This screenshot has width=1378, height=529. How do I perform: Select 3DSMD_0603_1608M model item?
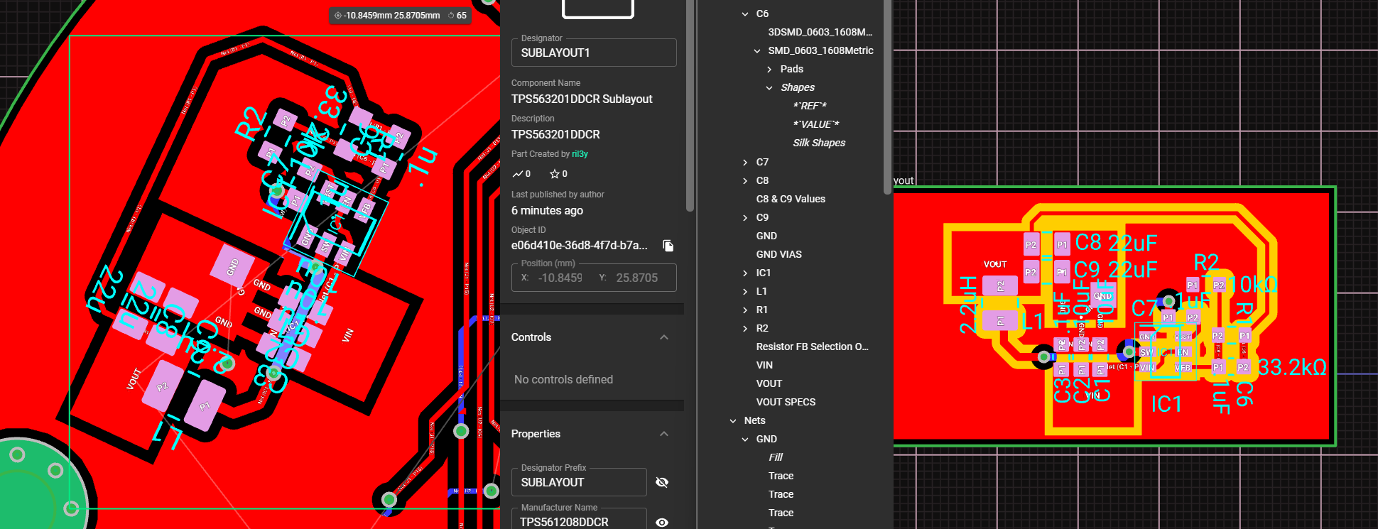pyautogui.click(x=820, y=32)
